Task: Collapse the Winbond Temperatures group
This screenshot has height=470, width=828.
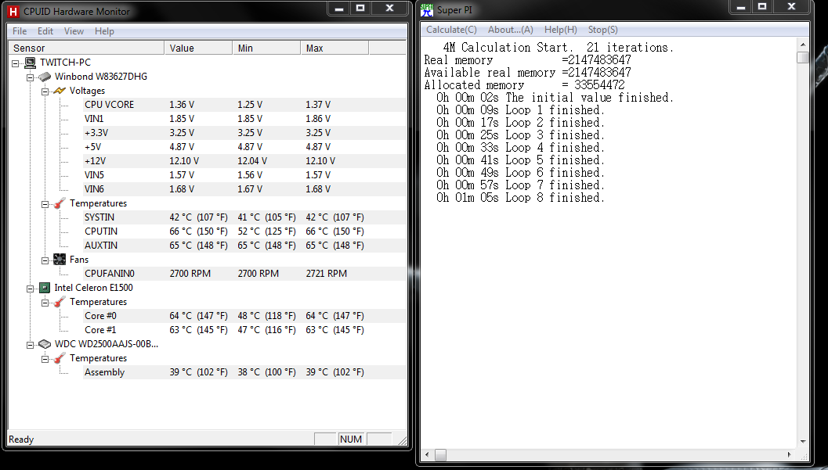Action: pyautogui.click(x=45, y=204)
